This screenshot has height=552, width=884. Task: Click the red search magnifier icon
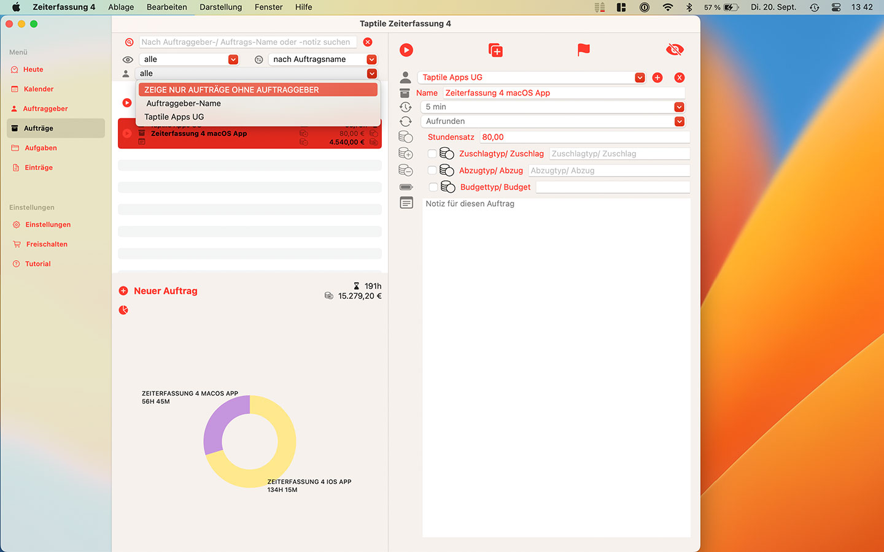[129, 42]
